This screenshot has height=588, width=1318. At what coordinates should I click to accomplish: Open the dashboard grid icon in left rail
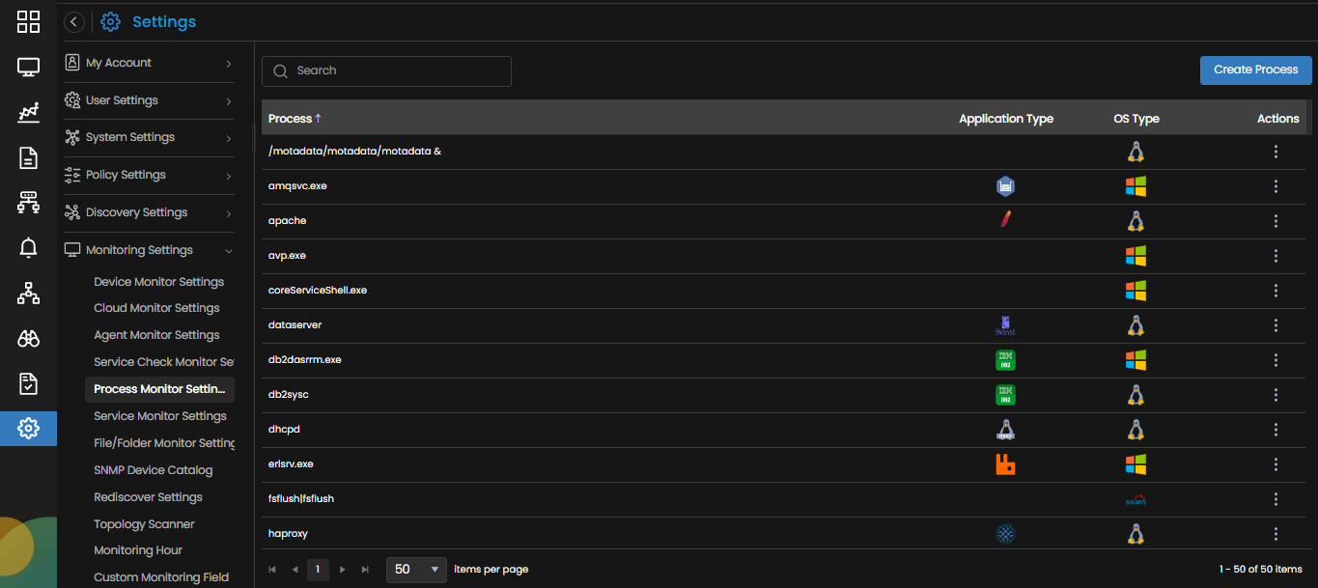tap(28, 21)
